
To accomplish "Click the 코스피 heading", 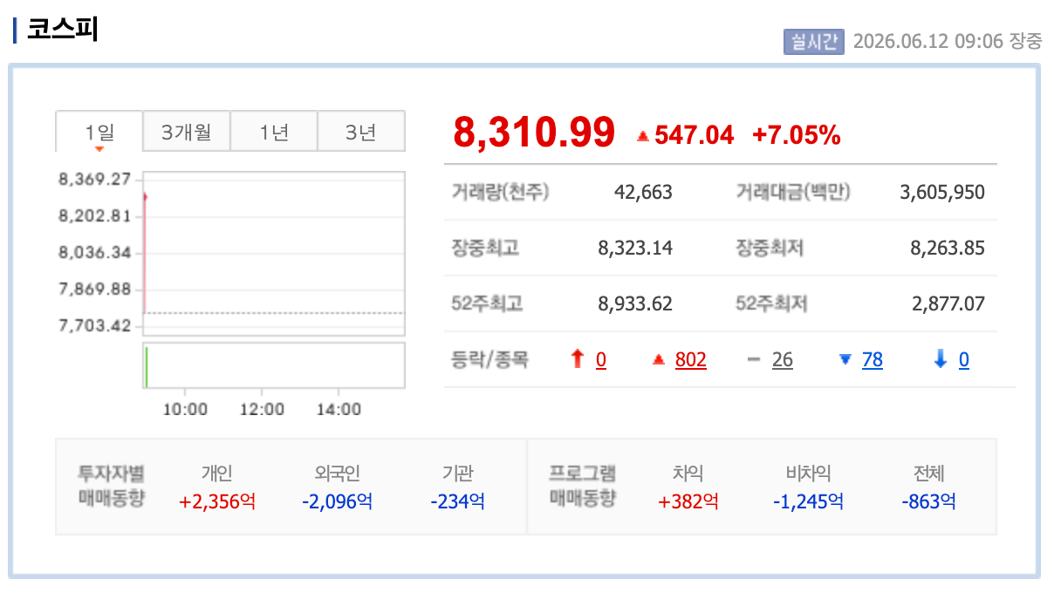I will (x=63, y=30).
